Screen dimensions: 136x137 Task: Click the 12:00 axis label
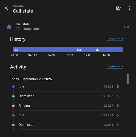pos(88,55)
